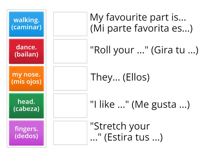Click the answer box beside 'I like ...'
This screenshot has width=210, height=157.
[70, 106]
